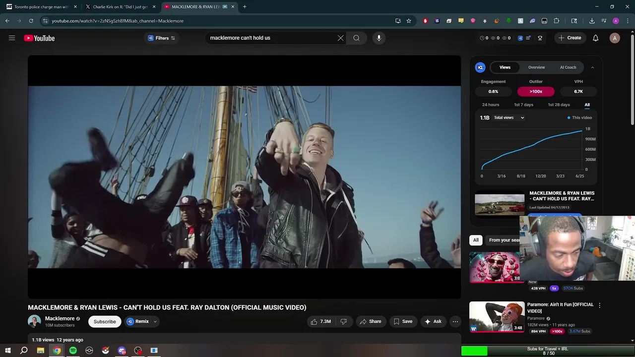Switch to the Charlie Kirk on X tab
This screenshot has height=357, width=635.
(x=120, y=7)
